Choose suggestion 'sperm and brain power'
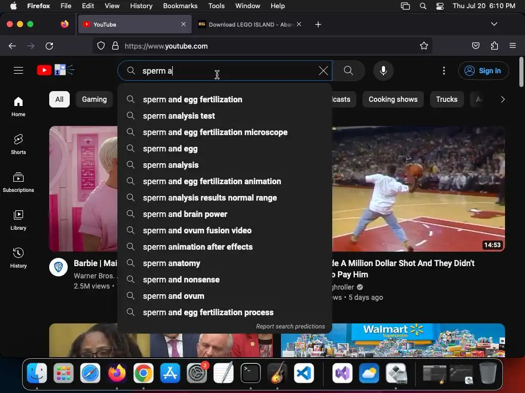Viewport: 525px width, 393px height. (225, 214)
